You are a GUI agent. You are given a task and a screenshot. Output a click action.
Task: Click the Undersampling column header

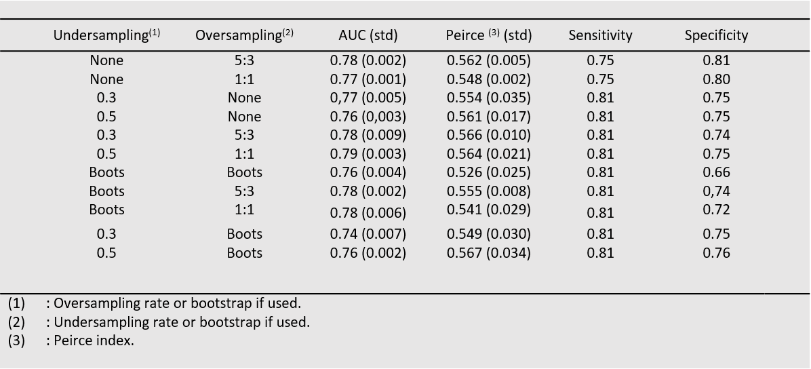click(106, 35)
